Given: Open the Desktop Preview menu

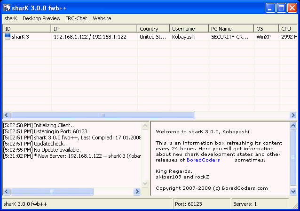Looking at the screenshot, I should tap(41, 18).
